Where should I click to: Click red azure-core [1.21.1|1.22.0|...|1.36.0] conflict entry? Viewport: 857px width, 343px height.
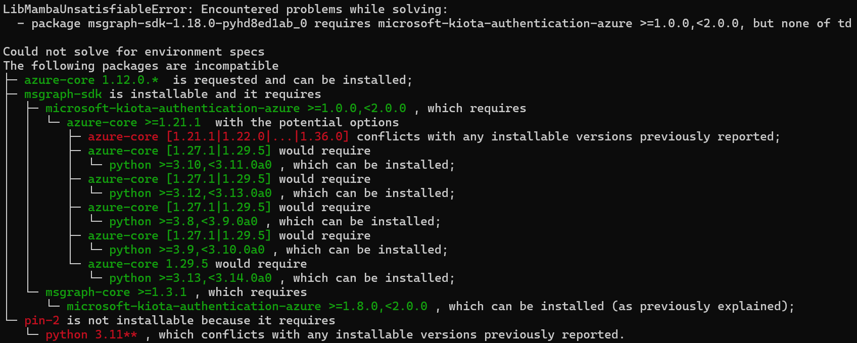click(218, 137)
